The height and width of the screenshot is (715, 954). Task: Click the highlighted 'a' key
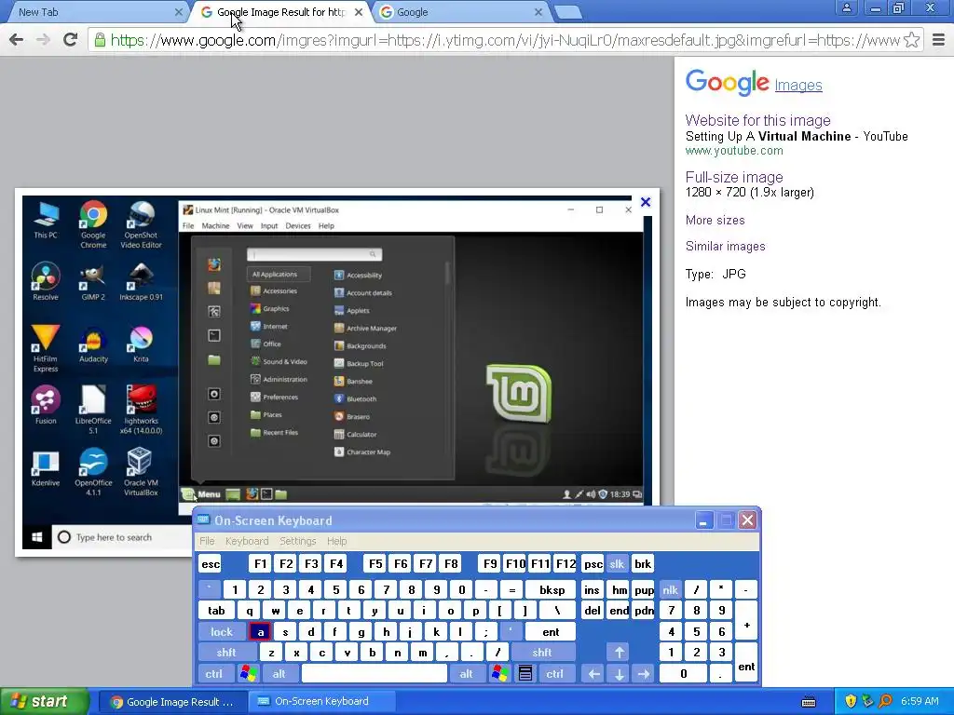(261, 632)
